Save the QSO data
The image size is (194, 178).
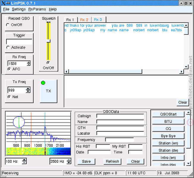pos(86,161)
